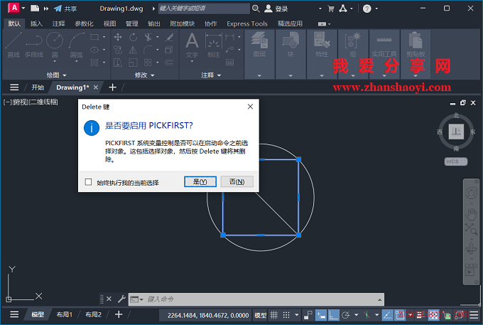The height and width of the screenshot is (325, 483).
Task: Close the Delete 键 dialog
Action: tap(250, 107)
